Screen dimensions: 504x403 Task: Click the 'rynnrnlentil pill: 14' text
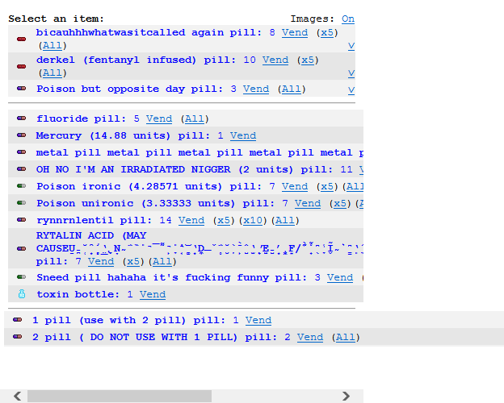[104, 220]
